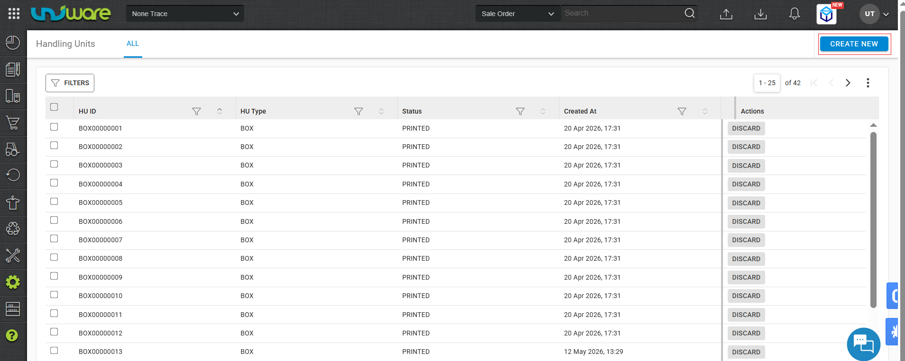Open the returns circular arrow icon
The width and height of the screenshot is (905, 361).
[13, 175]
